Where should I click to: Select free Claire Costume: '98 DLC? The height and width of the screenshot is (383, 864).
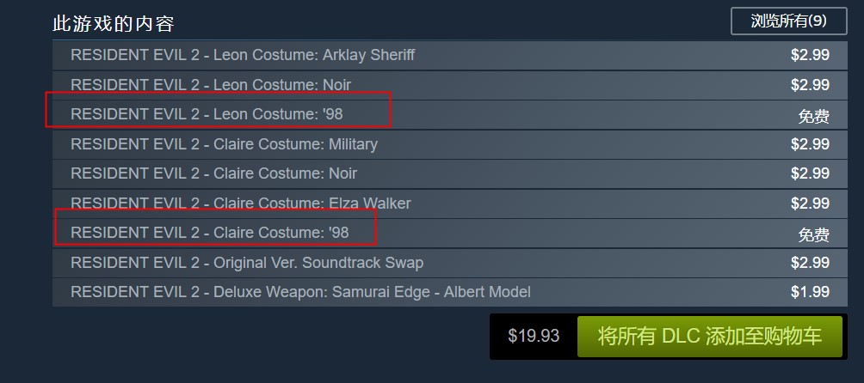coord(449,234)
